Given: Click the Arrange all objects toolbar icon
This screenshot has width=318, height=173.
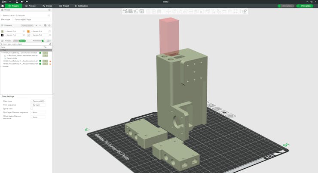Looking at the screenshot, I should click(x=141, y=11).
